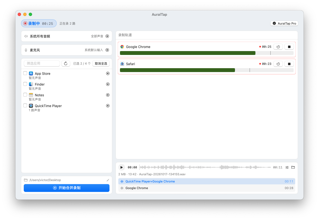Click the 正在录 2 路 status text
Image resolution: width=319 pixels, height=220 pixels.
click(x=67, y=23)
